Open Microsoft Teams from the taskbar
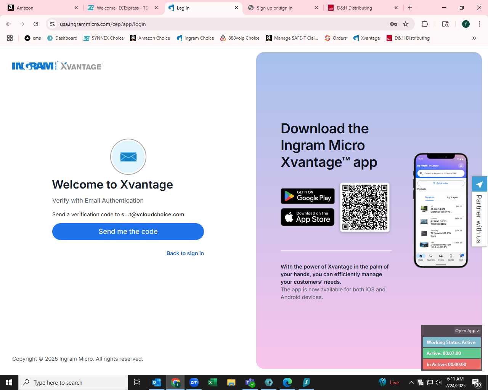The height and width of the screenshot is (390, 488). pyautogui.click(x=250, y=382)
